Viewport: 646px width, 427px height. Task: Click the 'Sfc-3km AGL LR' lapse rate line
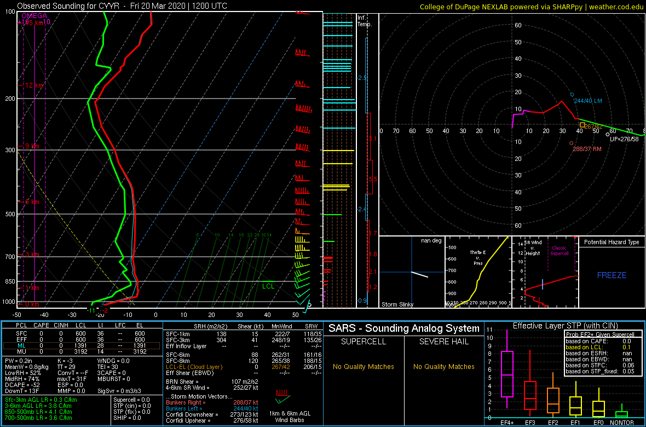[41, 400]
